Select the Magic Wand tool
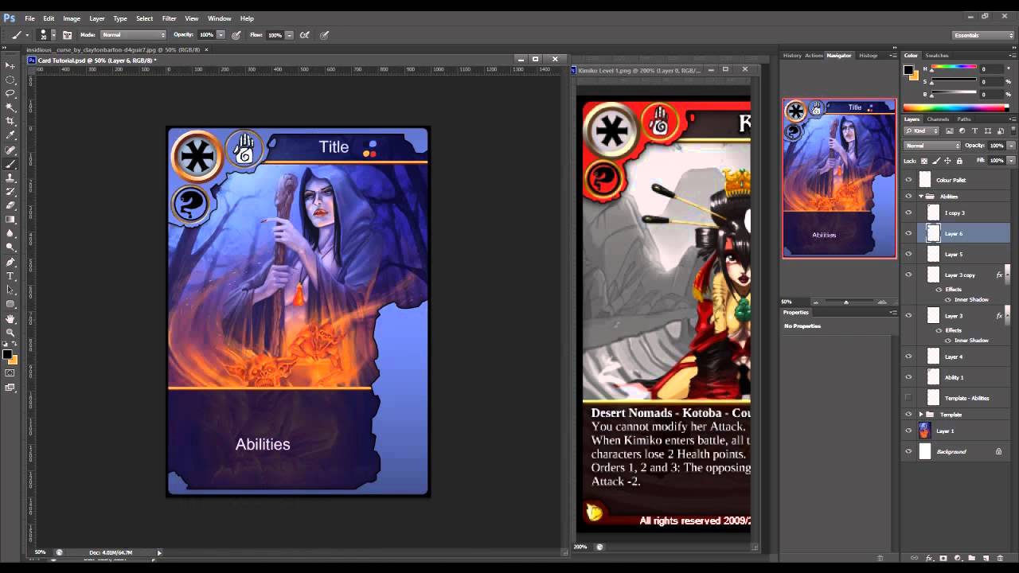The width and height of the screenshot is (1019, 573). click(x=10, y=107)
